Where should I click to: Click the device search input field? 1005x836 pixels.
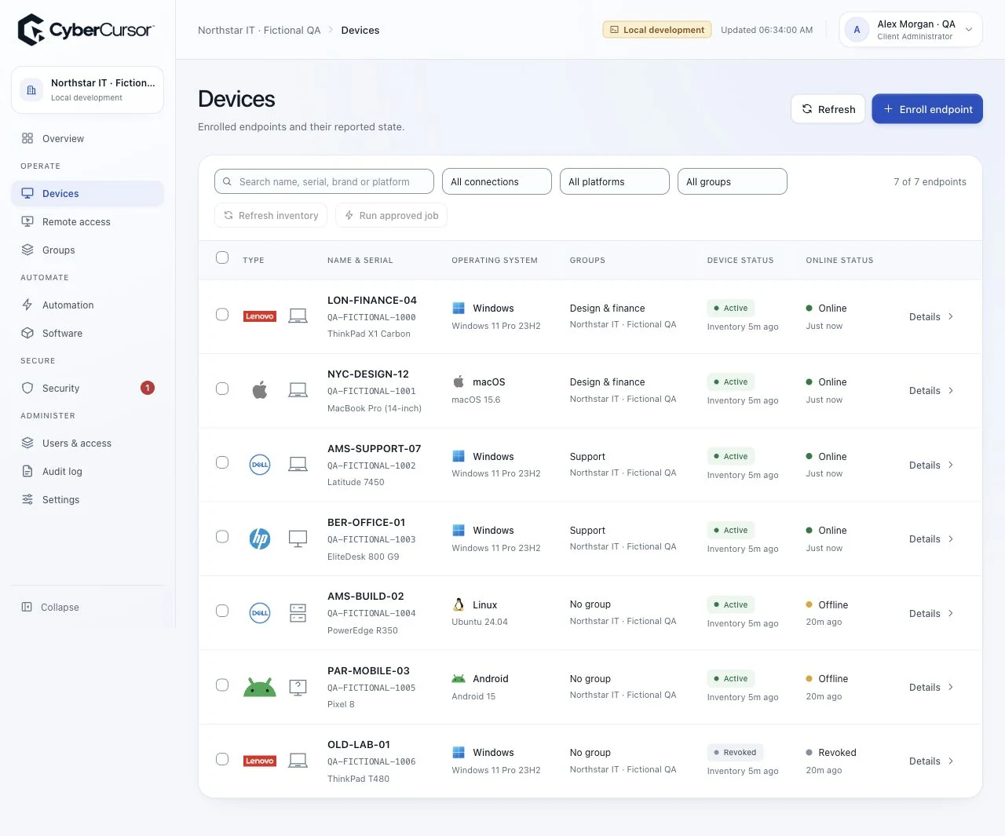[324, 181]
